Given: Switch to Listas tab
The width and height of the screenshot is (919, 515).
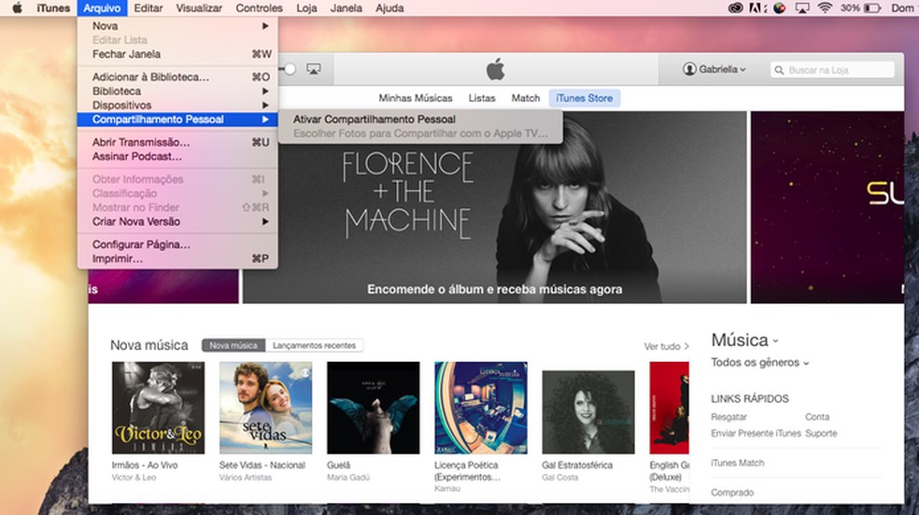Looking at the screenshot, I should (x=482, y=98).
